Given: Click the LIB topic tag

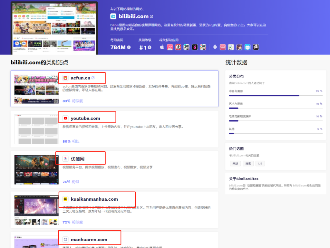Looking at the screenshot, I should pyautogui.click(x=260, y=163).
